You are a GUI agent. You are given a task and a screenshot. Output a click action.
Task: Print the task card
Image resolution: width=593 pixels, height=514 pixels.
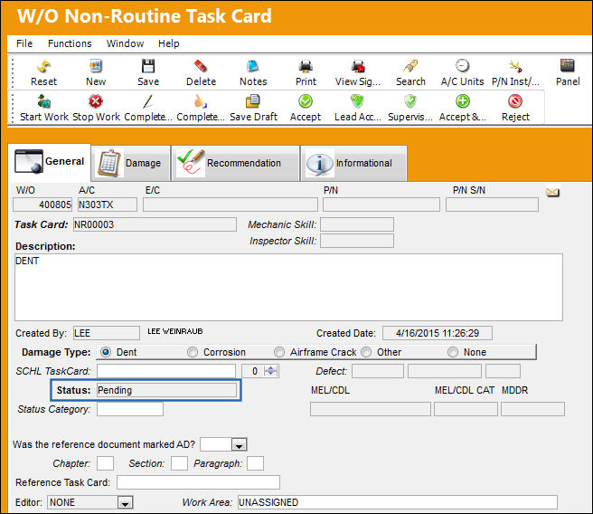point(306,67)
